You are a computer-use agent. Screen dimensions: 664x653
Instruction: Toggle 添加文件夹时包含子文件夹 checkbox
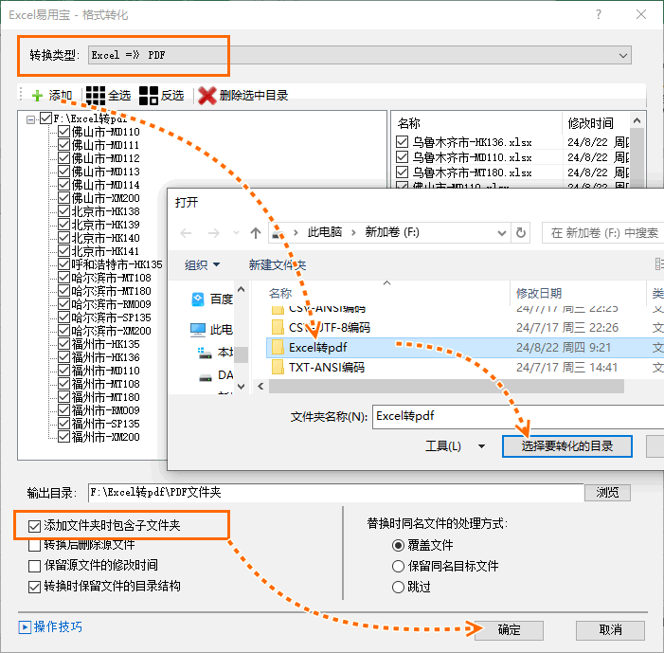34,526
